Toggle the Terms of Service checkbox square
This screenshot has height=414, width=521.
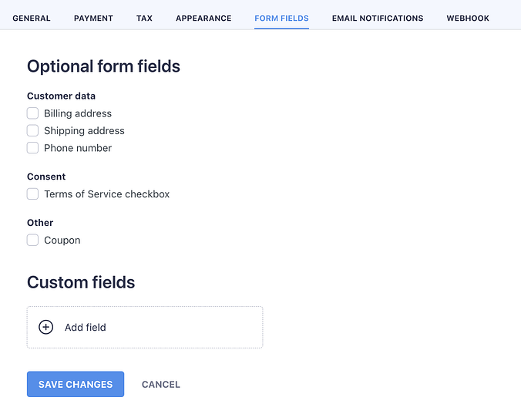32,194
